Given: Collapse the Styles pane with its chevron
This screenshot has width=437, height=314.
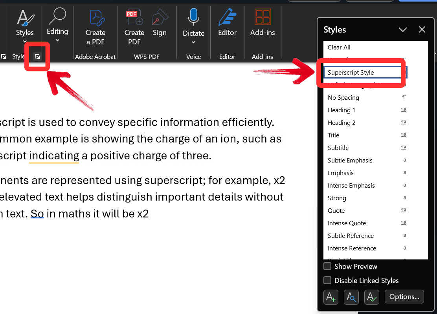Looking at the screenshot, I should point(403,29).
